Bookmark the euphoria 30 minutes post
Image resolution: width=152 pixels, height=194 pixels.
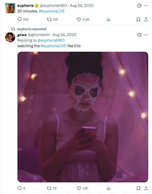(x=138, y=19)
